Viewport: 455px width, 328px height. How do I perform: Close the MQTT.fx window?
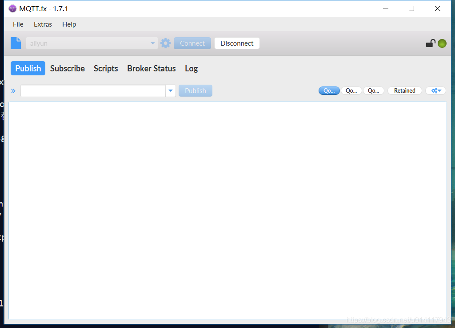pos(438,8)
